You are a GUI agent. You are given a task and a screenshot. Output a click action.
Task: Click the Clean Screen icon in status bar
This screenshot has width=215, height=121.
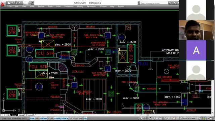point(211,118)
